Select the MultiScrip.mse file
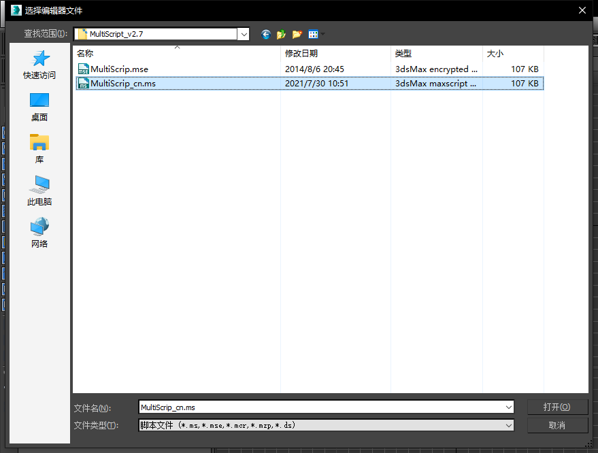The width and height of the screenshot is (598, 453). click(119, 69)
